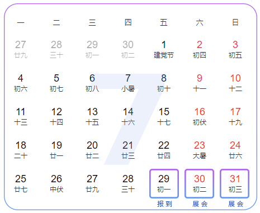Select highlighted date 31 初三
The image size is (260, 213).
(x=234, y=183)
